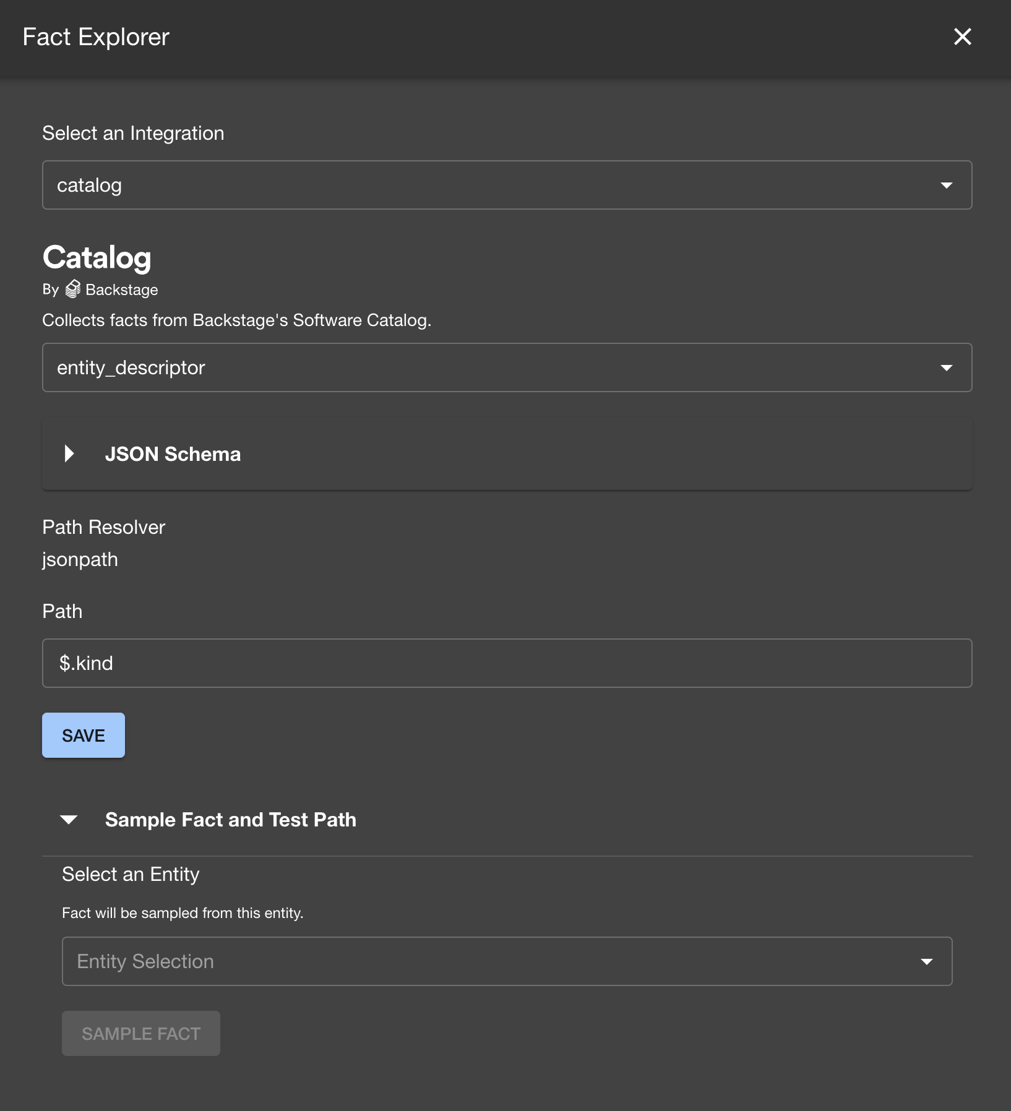Click the Backstage logo icon

click(x=72, y=290)
